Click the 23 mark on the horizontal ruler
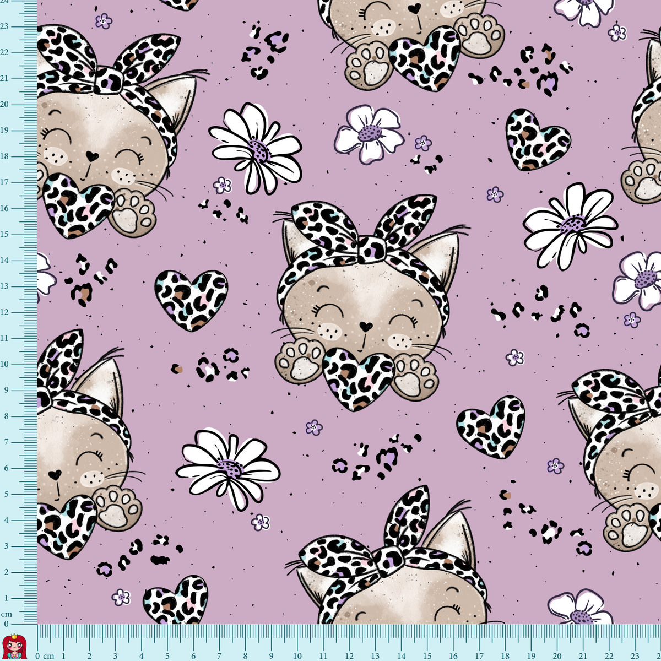The image size is (661, 661). (x=635, y=655)
